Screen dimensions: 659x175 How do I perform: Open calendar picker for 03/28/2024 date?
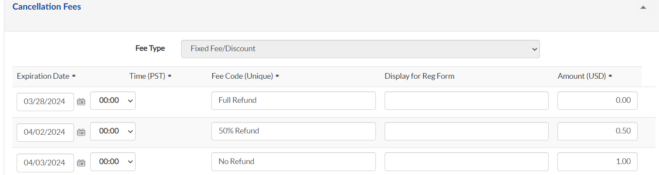[x=81, y=101]
